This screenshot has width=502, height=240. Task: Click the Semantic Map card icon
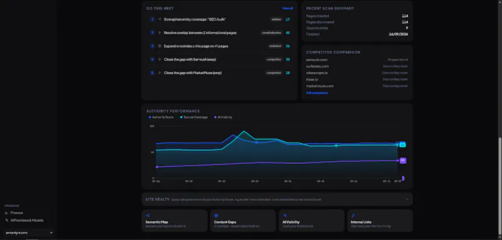147,216
